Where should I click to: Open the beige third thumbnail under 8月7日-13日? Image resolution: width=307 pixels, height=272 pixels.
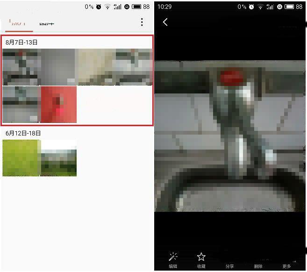pyautogui.click(x=95, y=67)
